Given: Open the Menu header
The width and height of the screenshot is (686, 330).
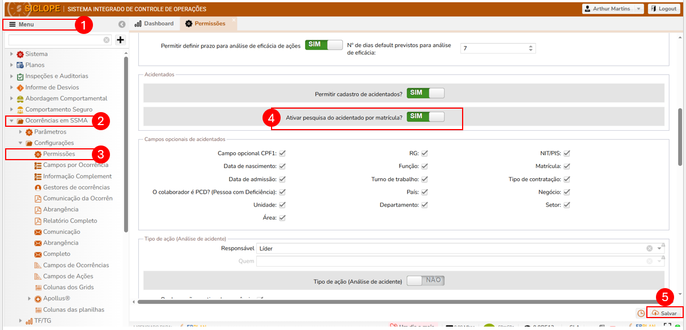Looking at the screenshot, I should 39,24.
